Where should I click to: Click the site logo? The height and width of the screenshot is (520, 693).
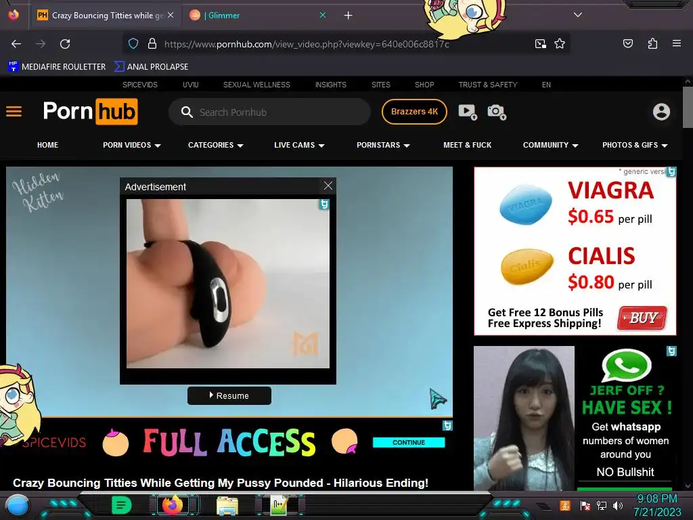(x=91, y=112)
